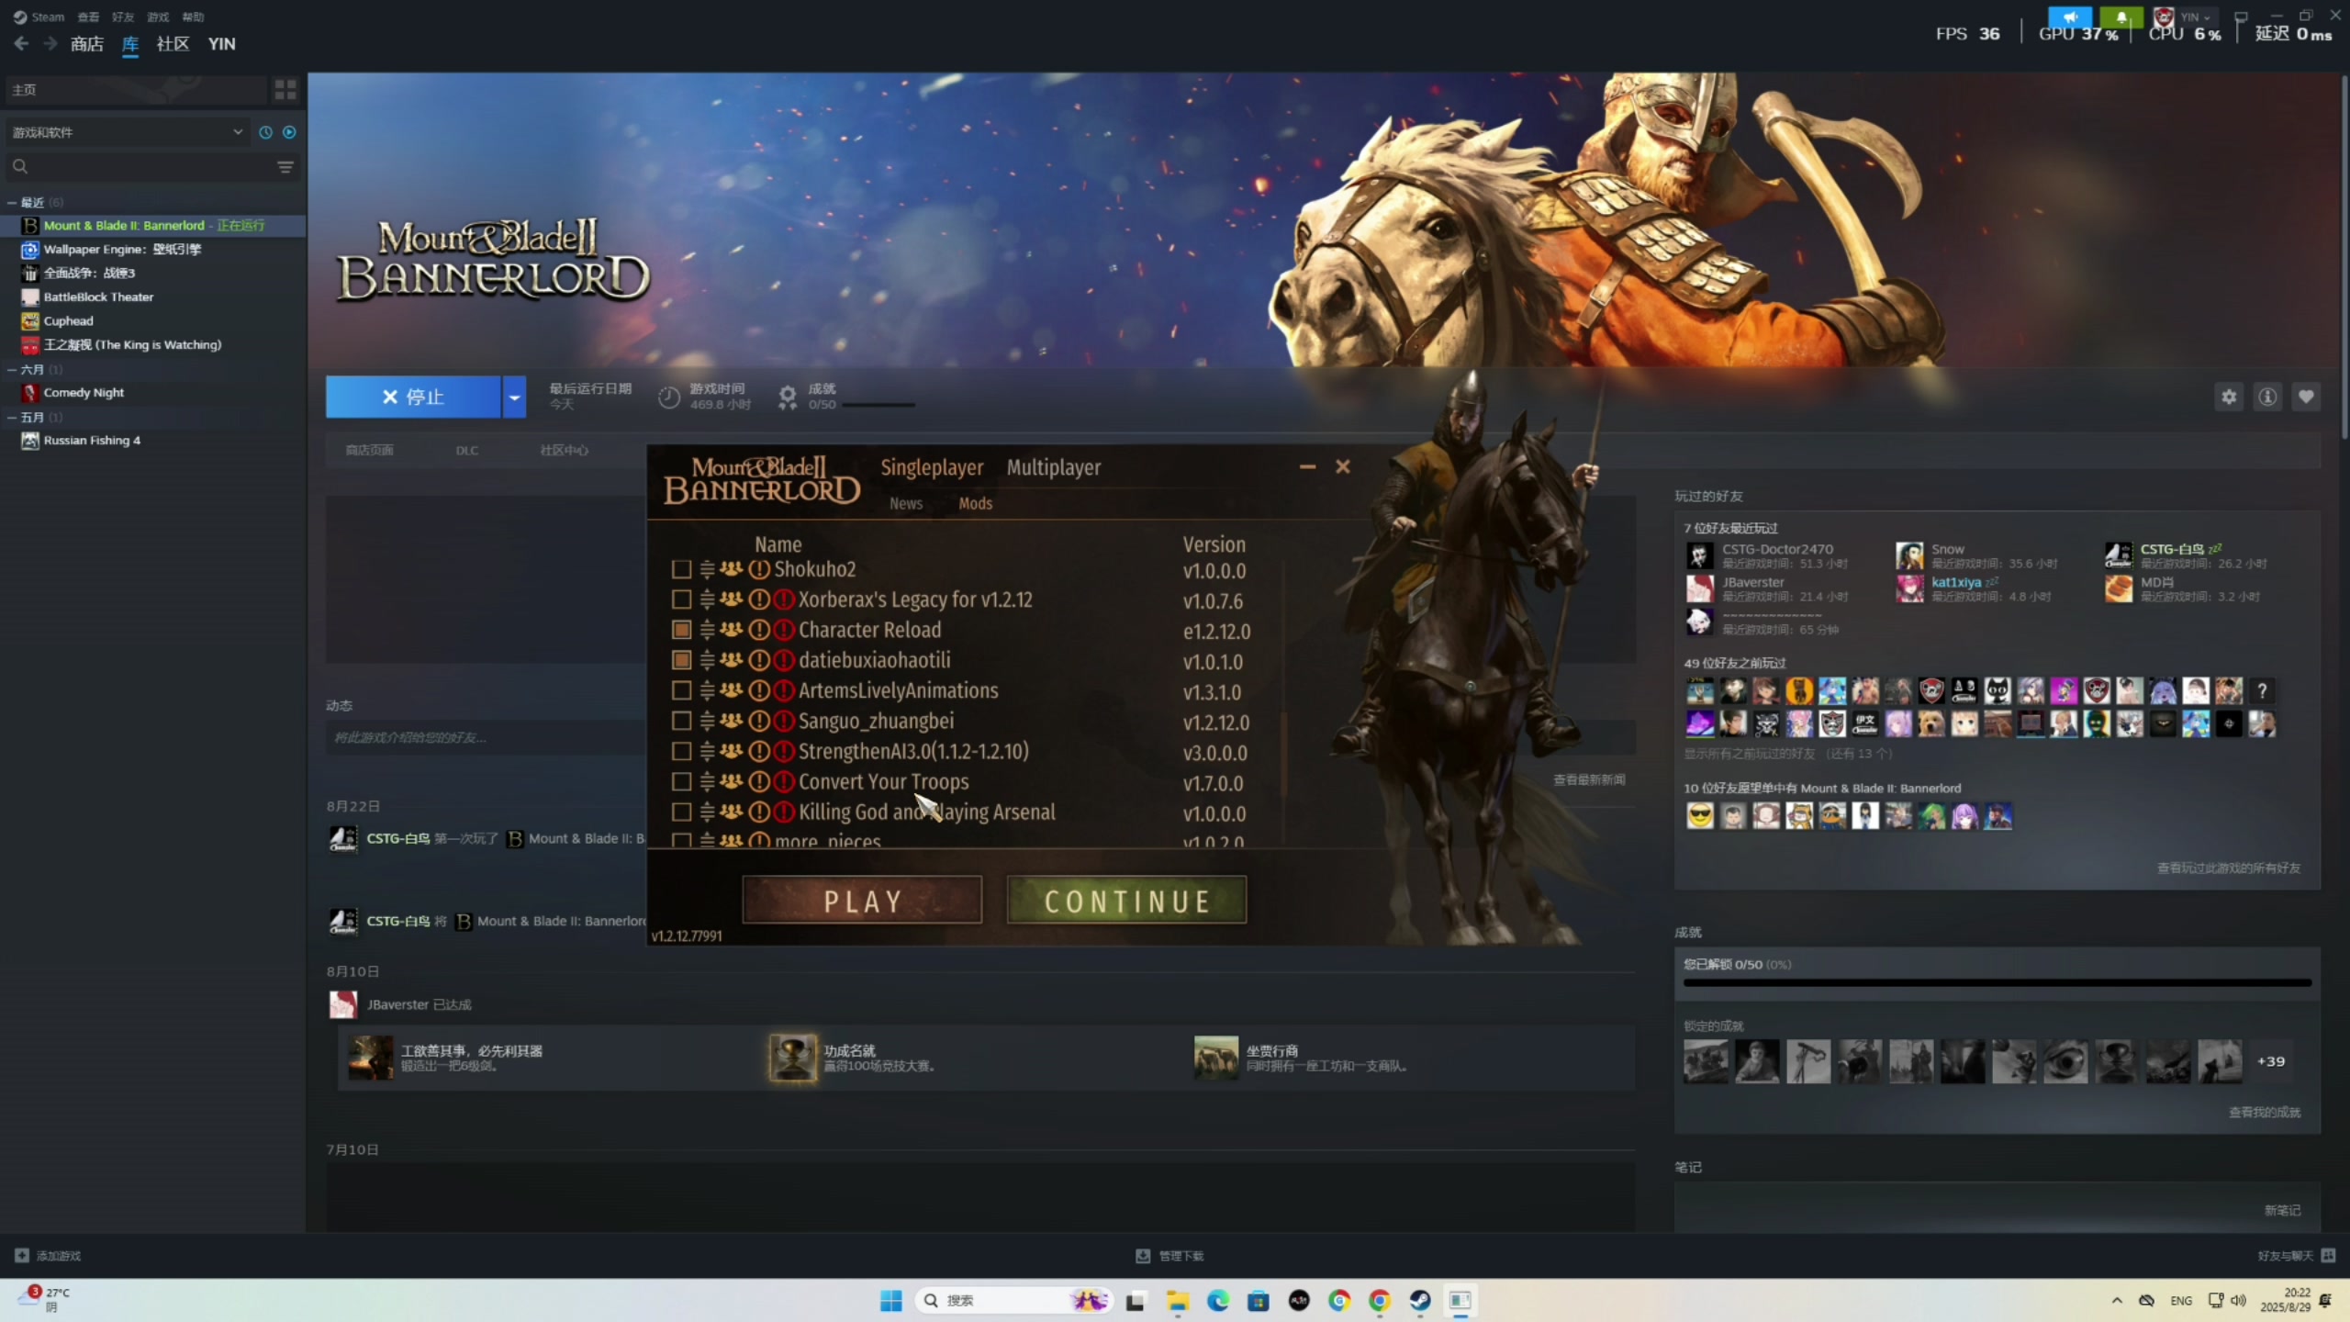This screenshot has width=2350, height=1322.
Task: Switch to Singleplayer tab in launcher
Action: (x=932, y=467)
